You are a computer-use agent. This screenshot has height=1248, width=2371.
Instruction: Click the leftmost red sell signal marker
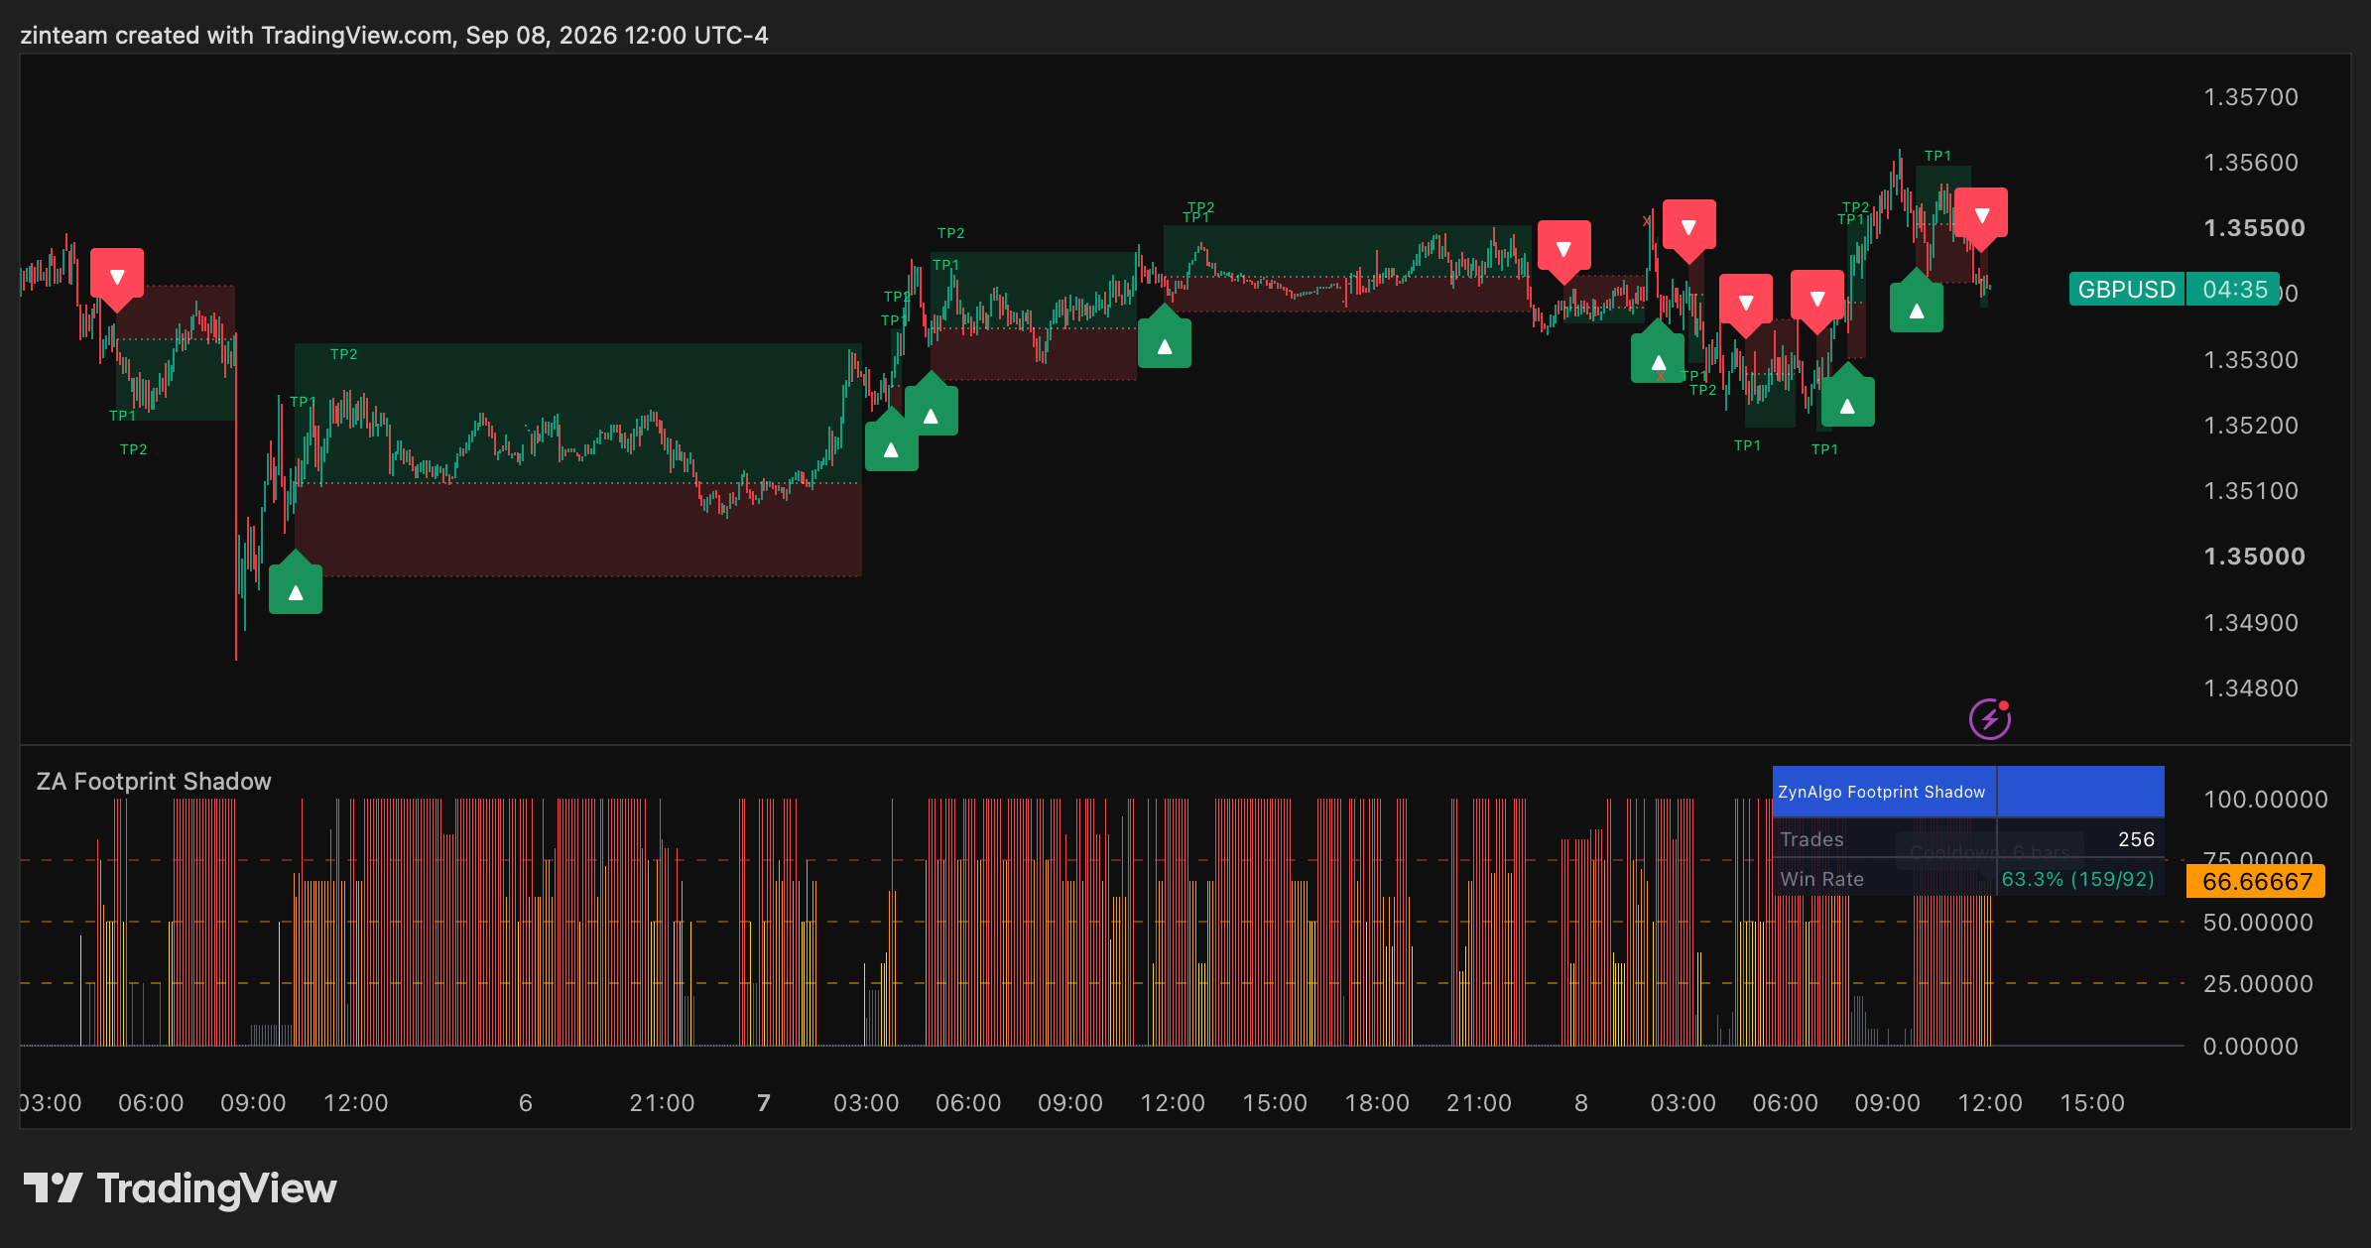[117, 277]
